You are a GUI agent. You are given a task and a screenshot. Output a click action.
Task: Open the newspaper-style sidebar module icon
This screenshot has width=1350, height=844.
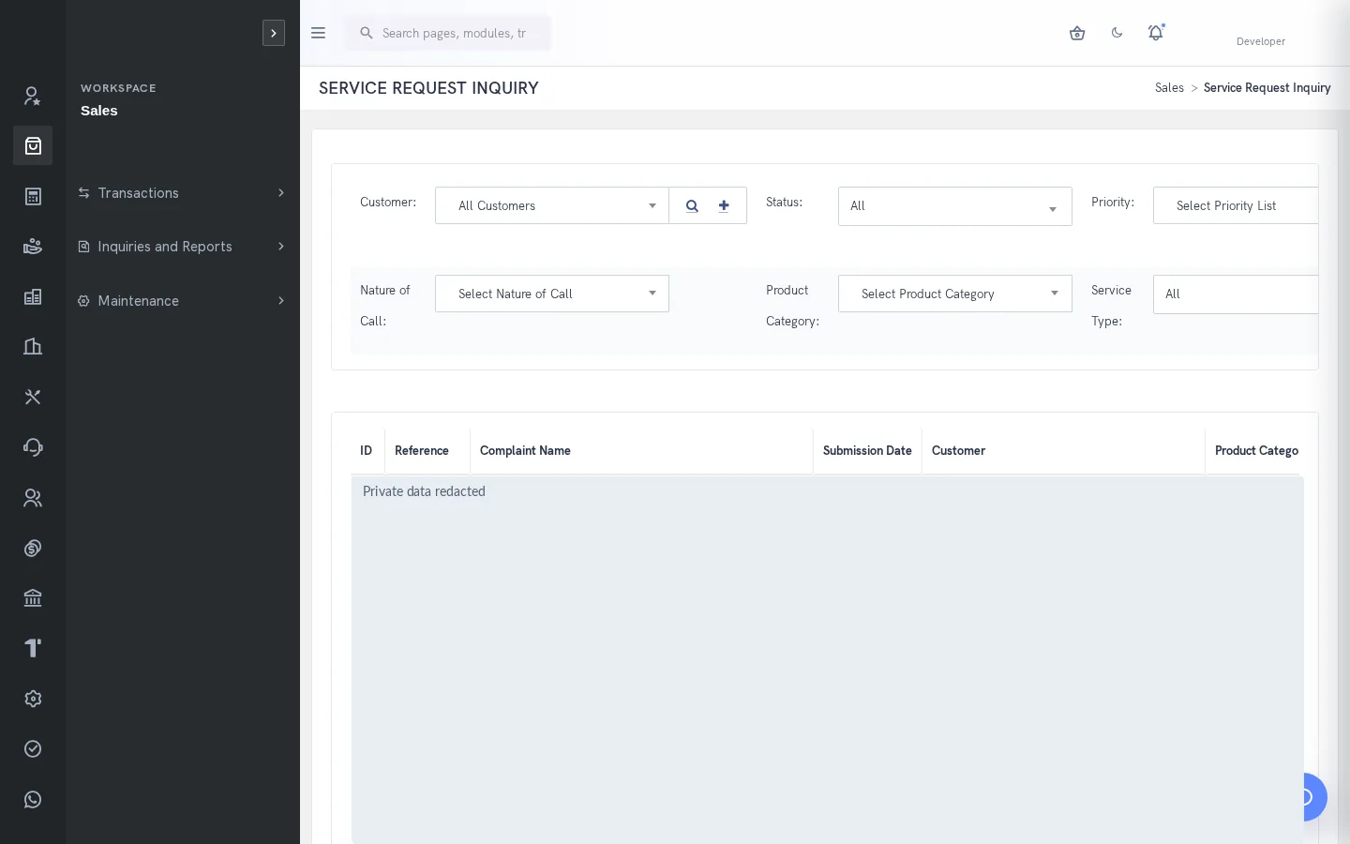33,297
